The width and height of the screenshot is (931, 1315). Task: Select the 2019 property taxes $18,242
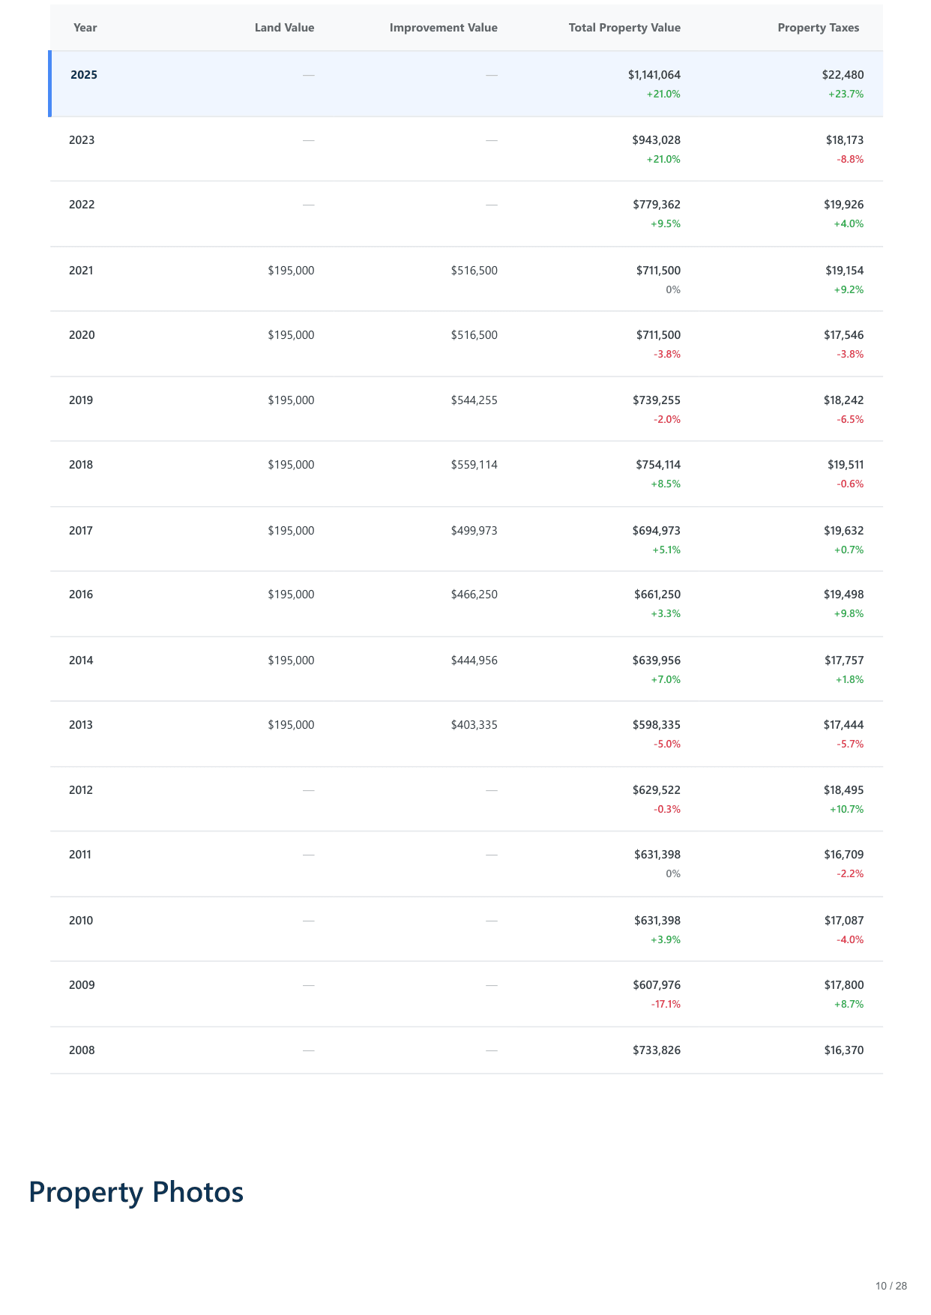click(843, 400)
